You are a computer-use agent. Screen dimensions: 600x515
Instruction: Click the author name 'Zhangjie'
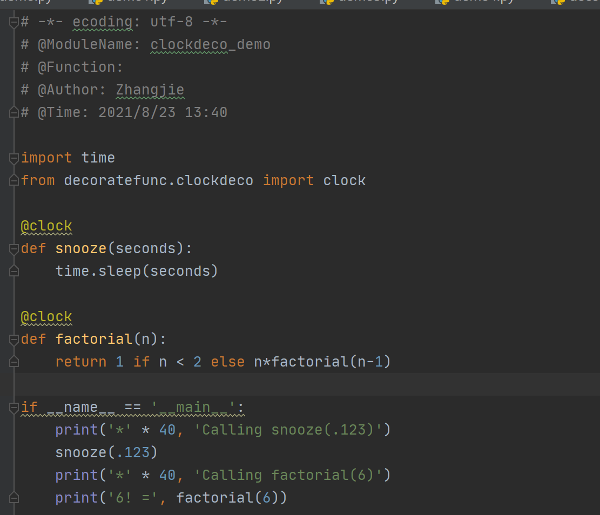tap(150, 90)
